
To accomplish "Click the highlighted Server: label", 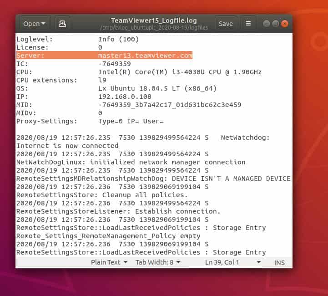I will 30,56.
